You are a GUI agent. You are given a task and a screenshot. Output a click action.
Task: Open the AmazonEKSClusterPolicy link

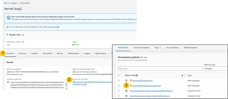pyautogui.click(x=142, y=81)
